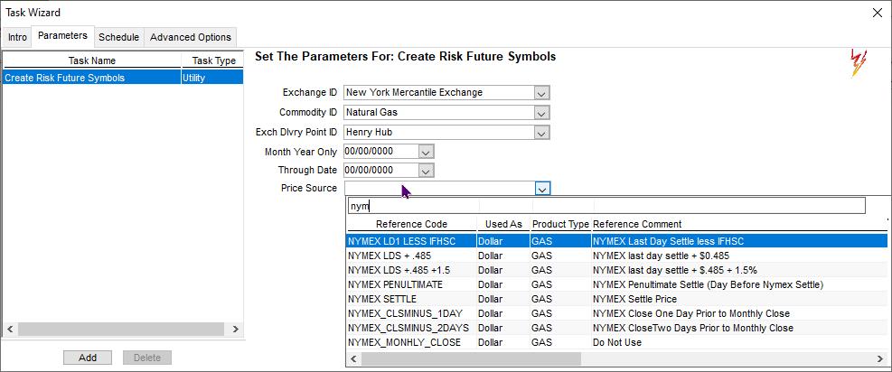The image size is (892, 372).
Task: Select the Create Risk Future Symbols task row
Action: click(90, 78)
